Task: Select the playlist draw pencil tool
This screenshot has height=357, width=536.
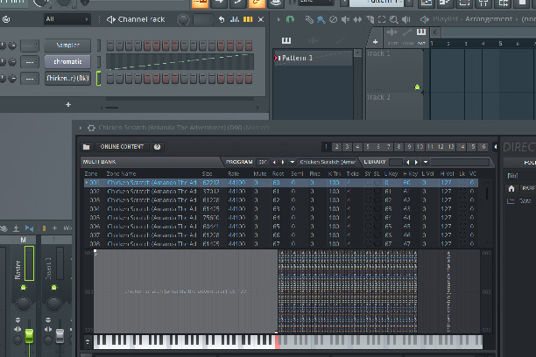Action: [309, 19]
